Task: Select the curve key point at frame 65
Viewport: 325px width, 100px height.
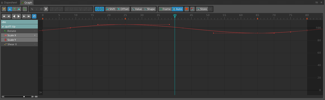Action: 257,33
